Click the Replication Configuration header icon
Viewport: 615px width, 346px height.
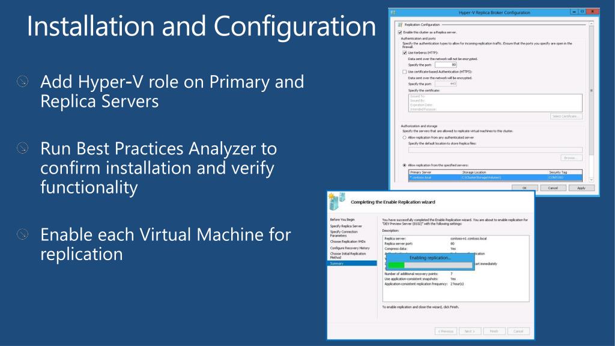[400, 24]
